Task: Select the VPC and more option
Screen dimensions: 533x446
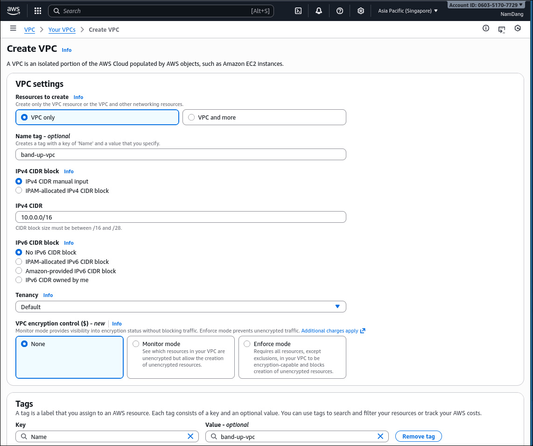Action: (191, 118)
